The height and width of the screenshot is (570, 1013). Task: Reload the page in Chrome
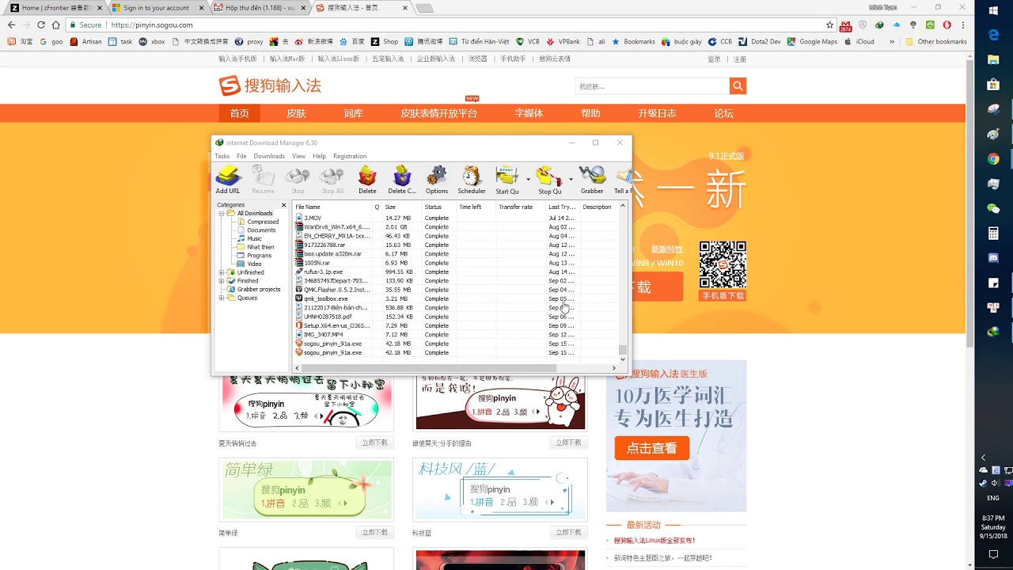point(40,25)
